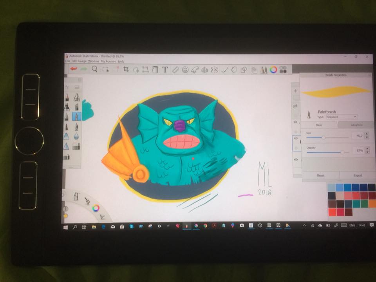Open the Window menu

(94, 61)
